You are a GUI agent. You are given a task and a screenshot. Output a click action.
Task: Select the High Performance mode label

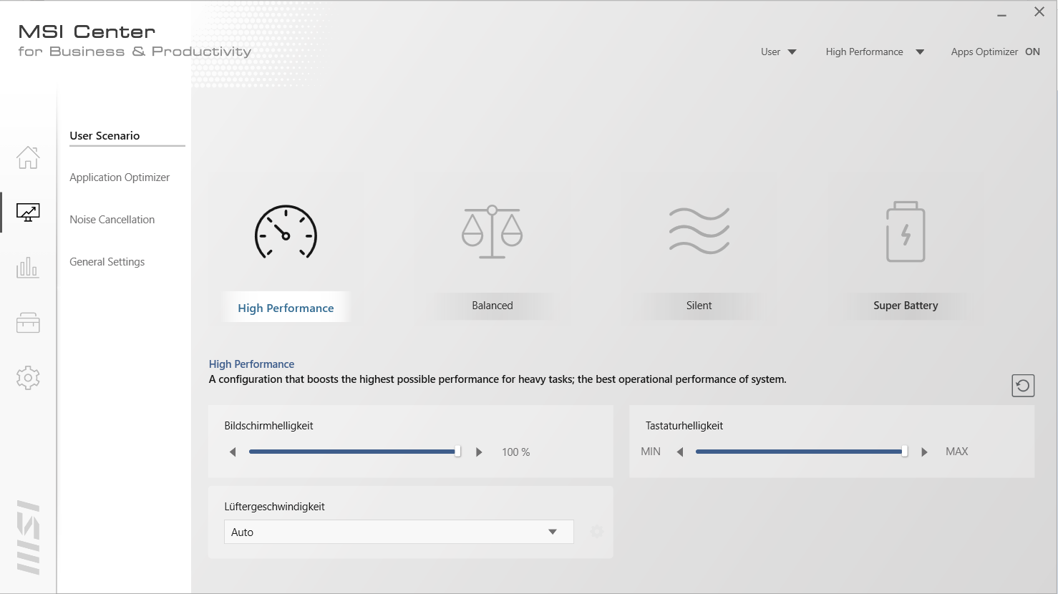pos(286,308)
